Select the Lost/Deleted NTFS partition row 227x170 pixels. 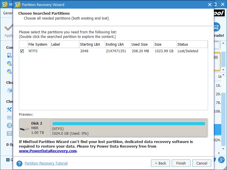(115, 51)
